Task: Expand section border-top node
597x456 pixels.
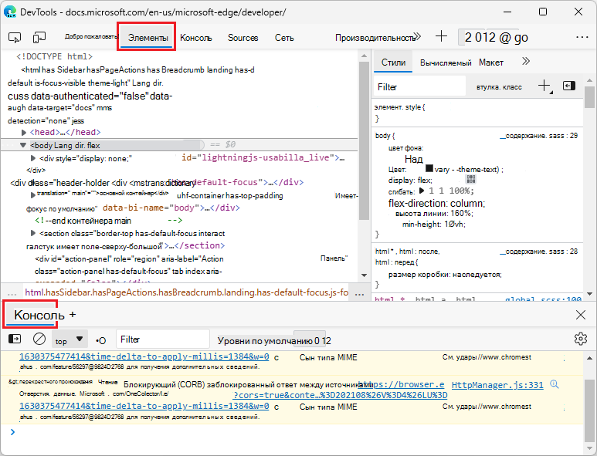Action: coord(33,233)
